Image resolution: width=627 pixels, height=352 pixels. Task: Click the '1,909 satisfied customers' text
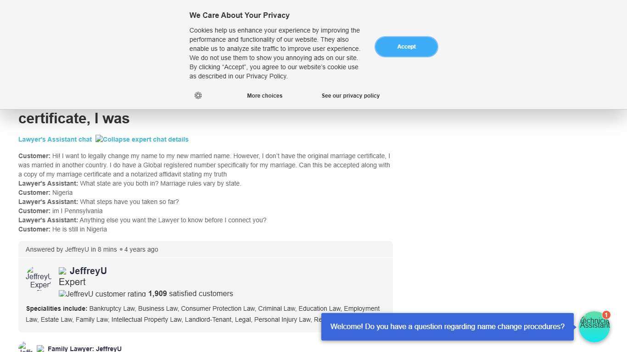[190, 294]
